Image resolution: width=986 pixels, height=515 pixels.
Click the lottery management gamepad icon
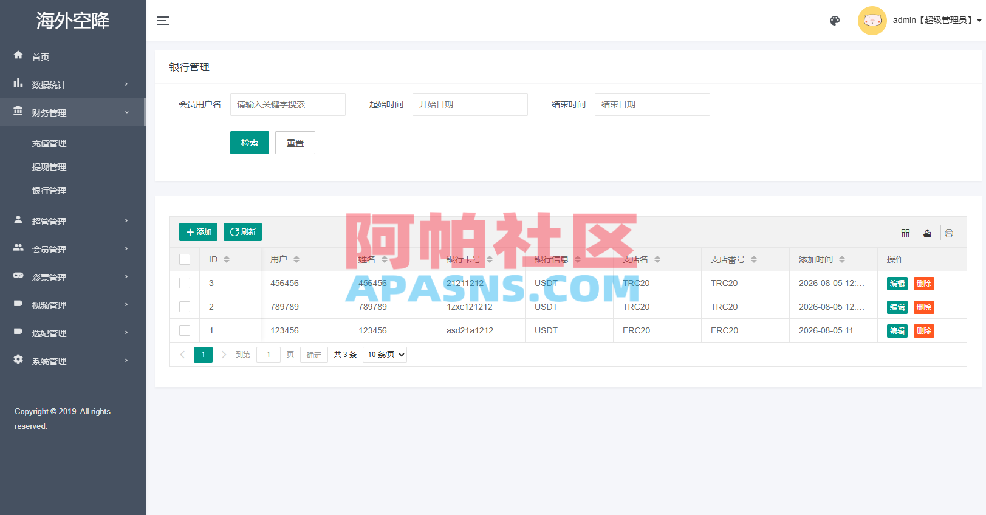pos(18,276)
